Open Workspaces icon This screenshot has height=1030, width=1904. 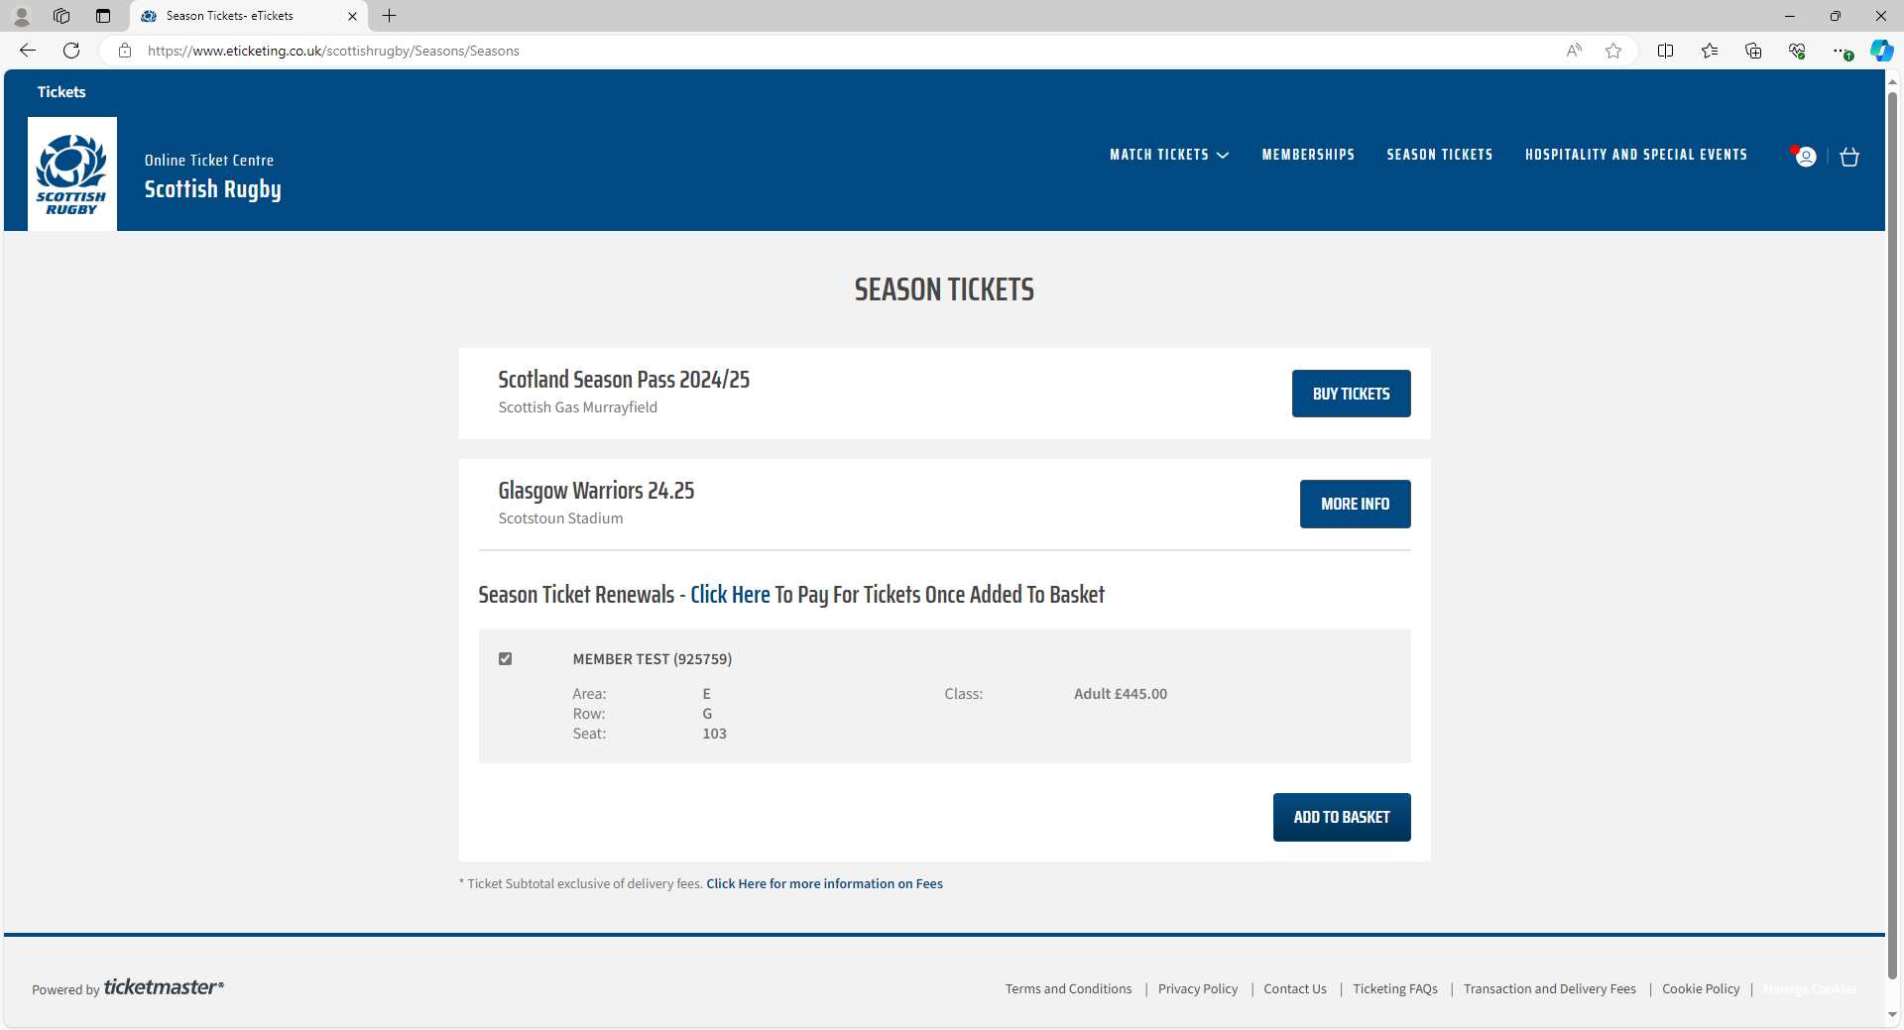click(61, 16)
